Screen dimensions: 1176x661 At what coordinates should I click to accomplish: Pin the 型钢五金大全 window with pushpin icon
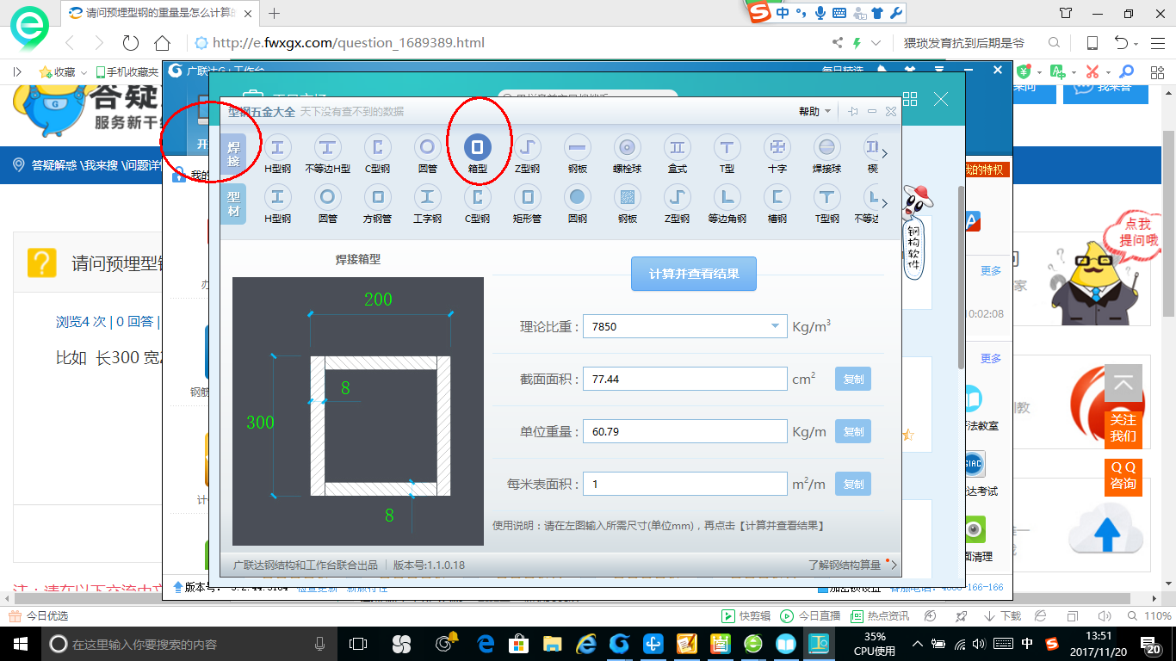click(852, 111)
